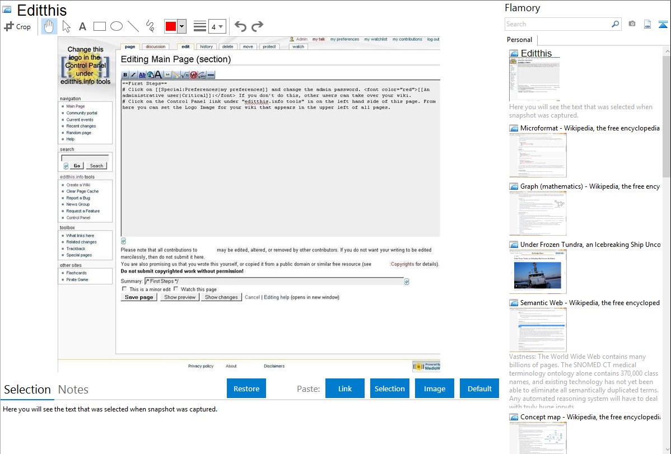Click the icon beside Microformat snapshot title
Image resolution: width=671 pixels, height=454 pixels.
coord(514,128)
